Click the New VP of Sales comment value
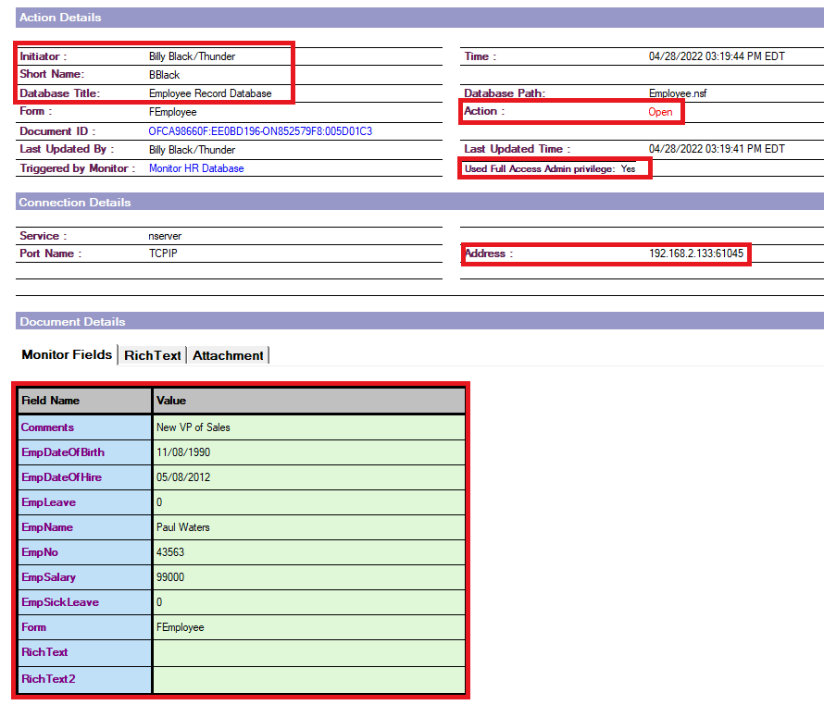The width and height of the screenshot is (824, 705). (x=194, y=427)
